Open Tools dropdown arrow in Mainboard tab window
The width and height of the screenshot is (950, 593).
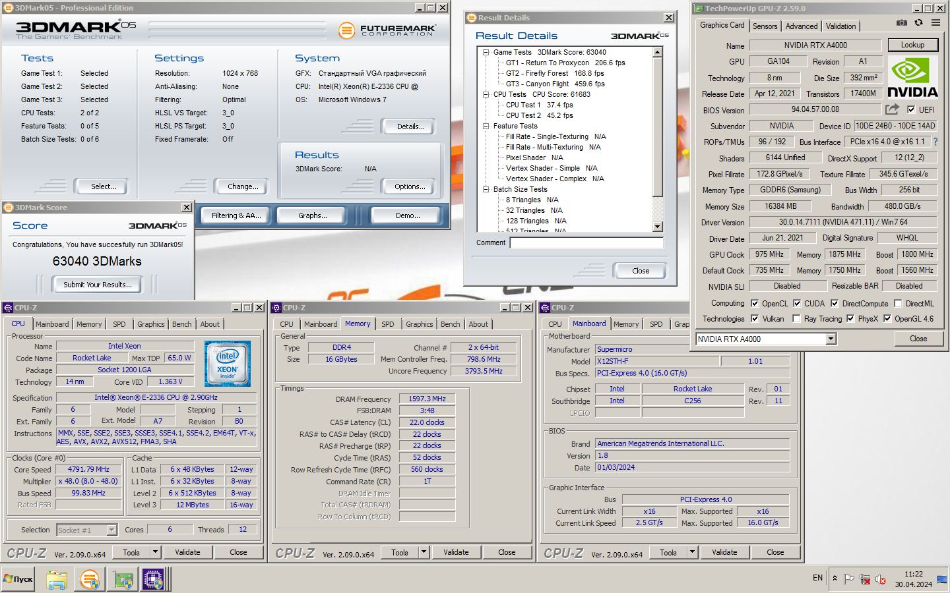coord(693,552)
